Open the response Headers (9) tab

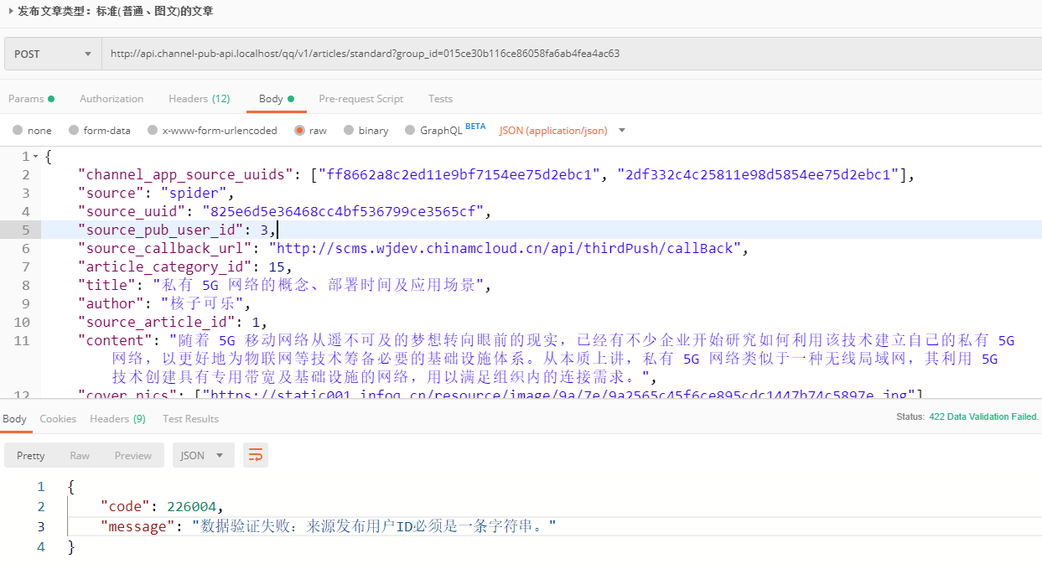tap(117, 419)
